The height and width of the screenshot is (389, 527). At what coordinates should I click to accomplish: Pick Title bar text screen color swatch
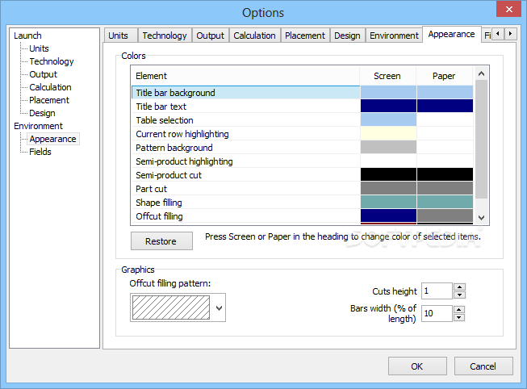[388, 106]
